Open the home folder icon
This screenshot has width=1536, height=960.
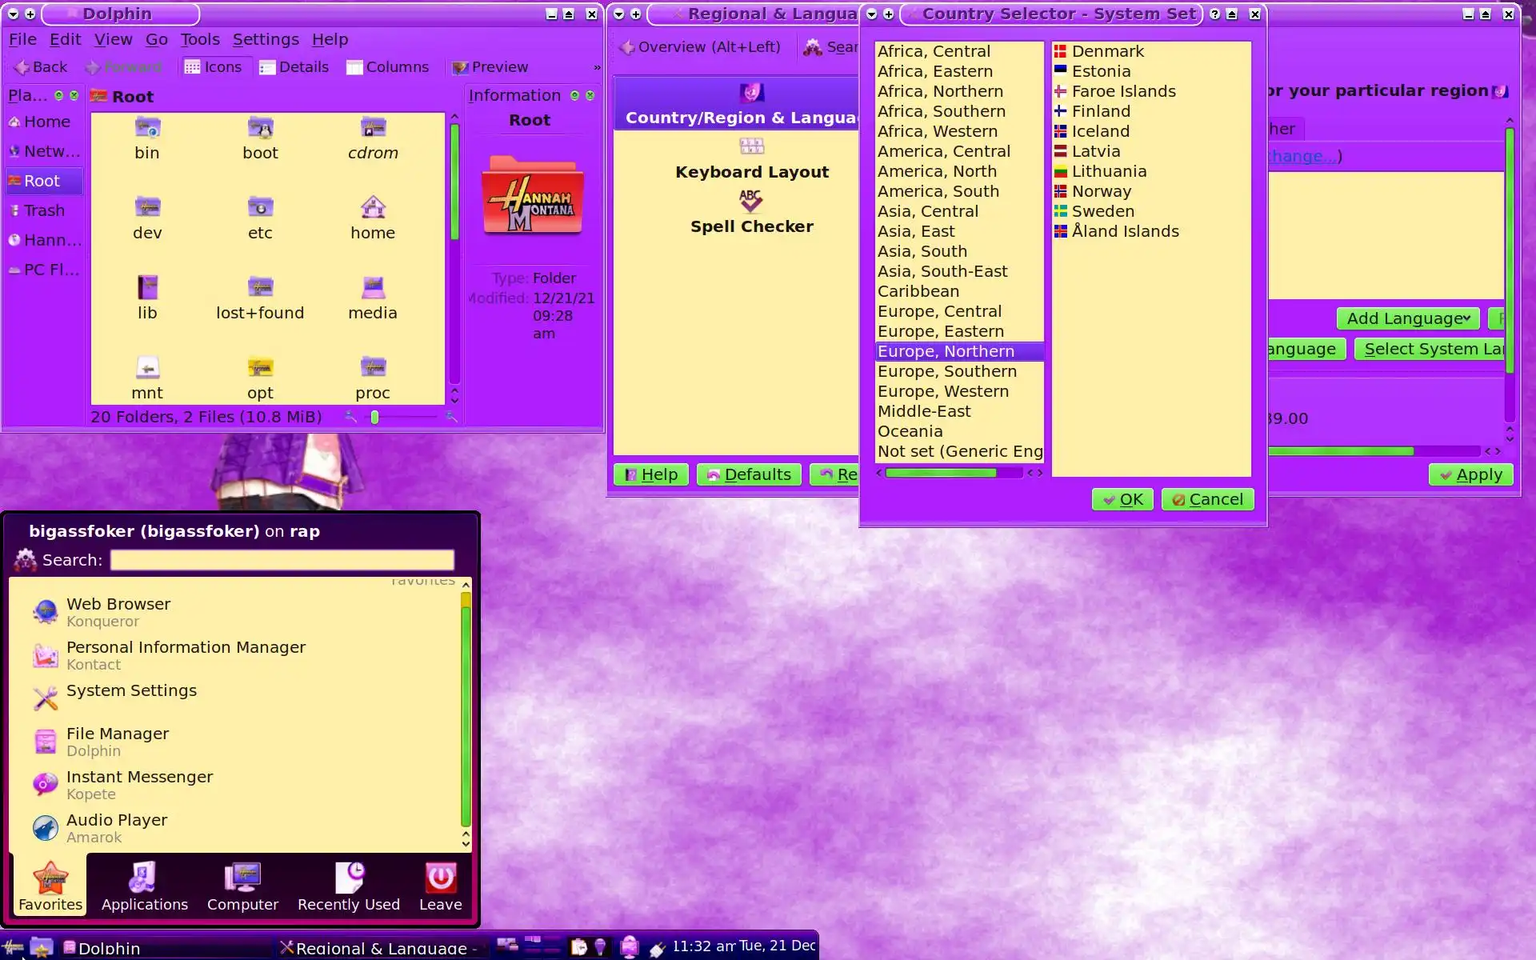[373, 208]
